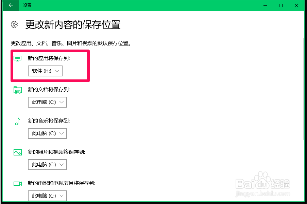Click the new documents folder icon
The width and height of the screenshot is (307, 204).
pos(17,90)
